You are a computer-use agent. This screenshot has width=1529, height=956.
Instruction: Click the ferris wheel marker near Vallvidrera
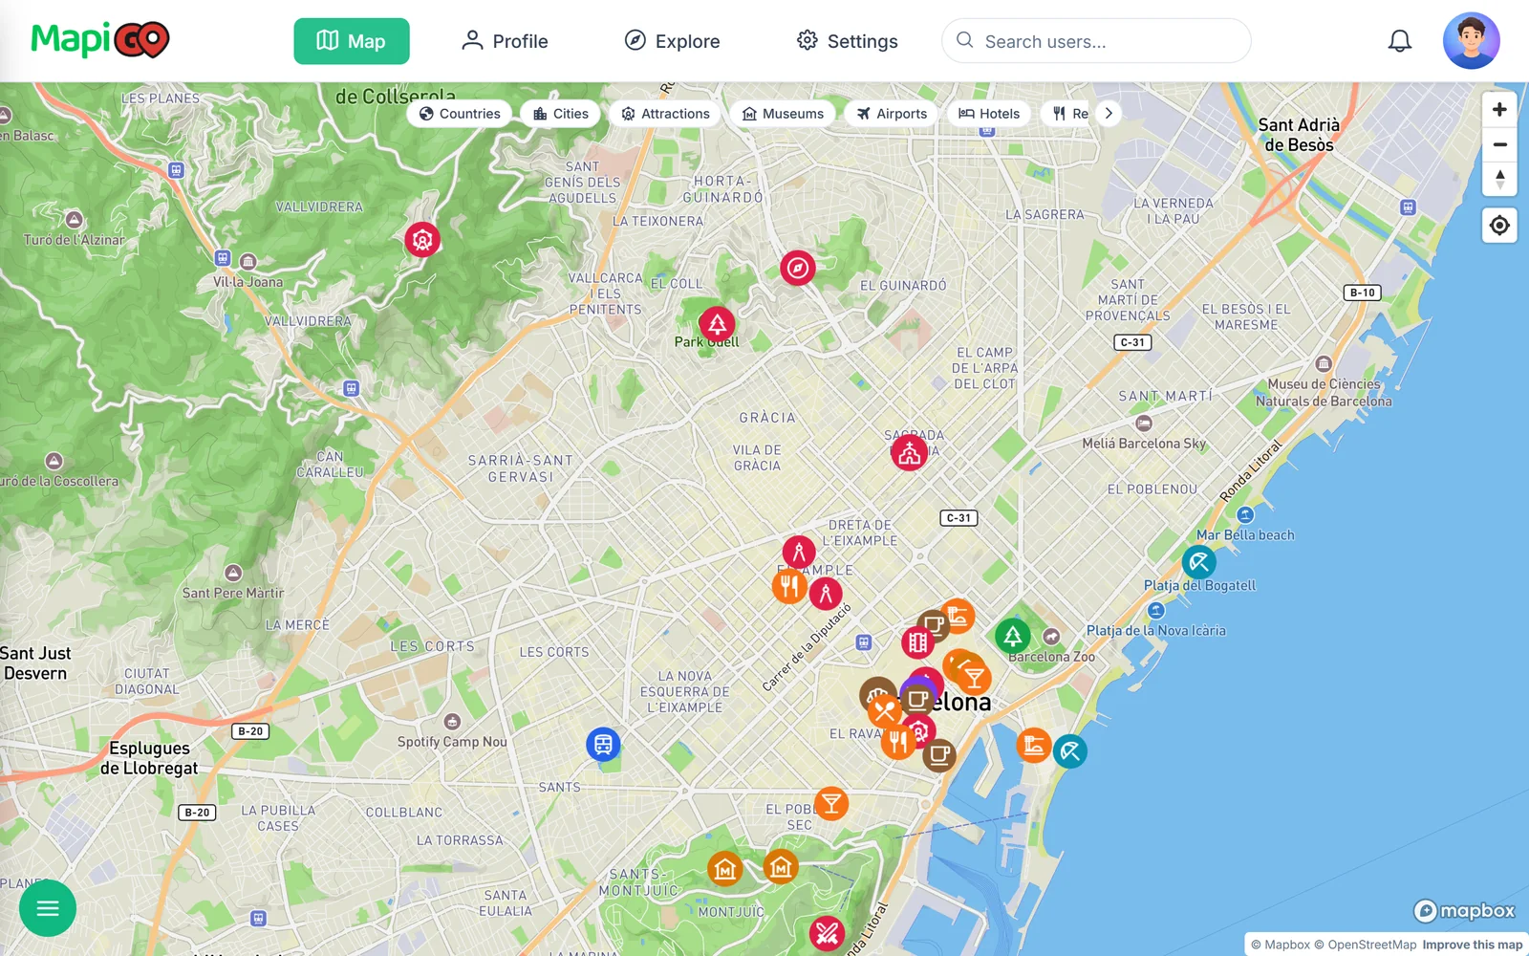(421, 239)
